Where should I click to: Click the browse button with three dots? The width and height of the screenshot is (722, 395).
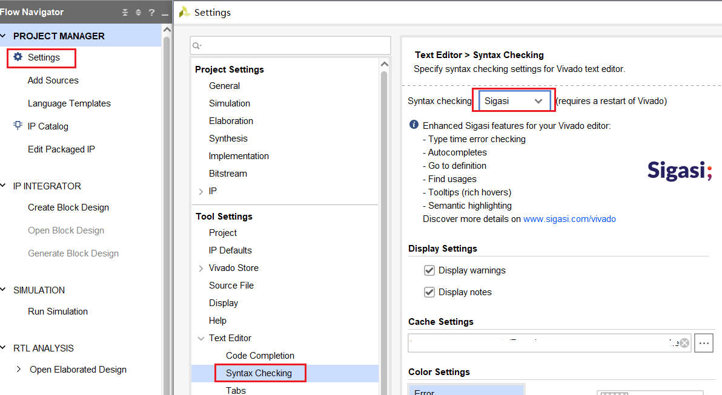(704, 343)
